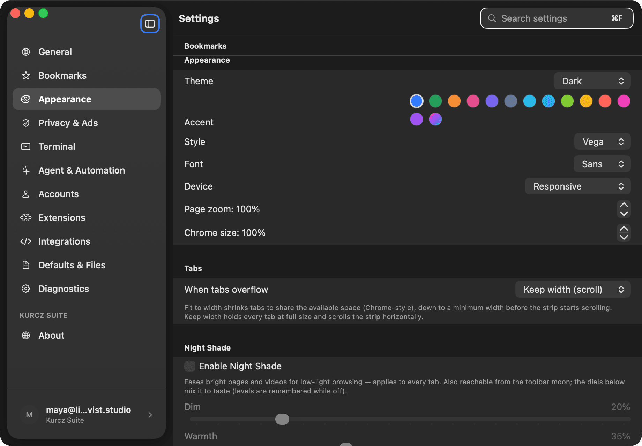
Task: Click the M avatar for maya's account
Action: pyautogui.click(x=29, y=415)
